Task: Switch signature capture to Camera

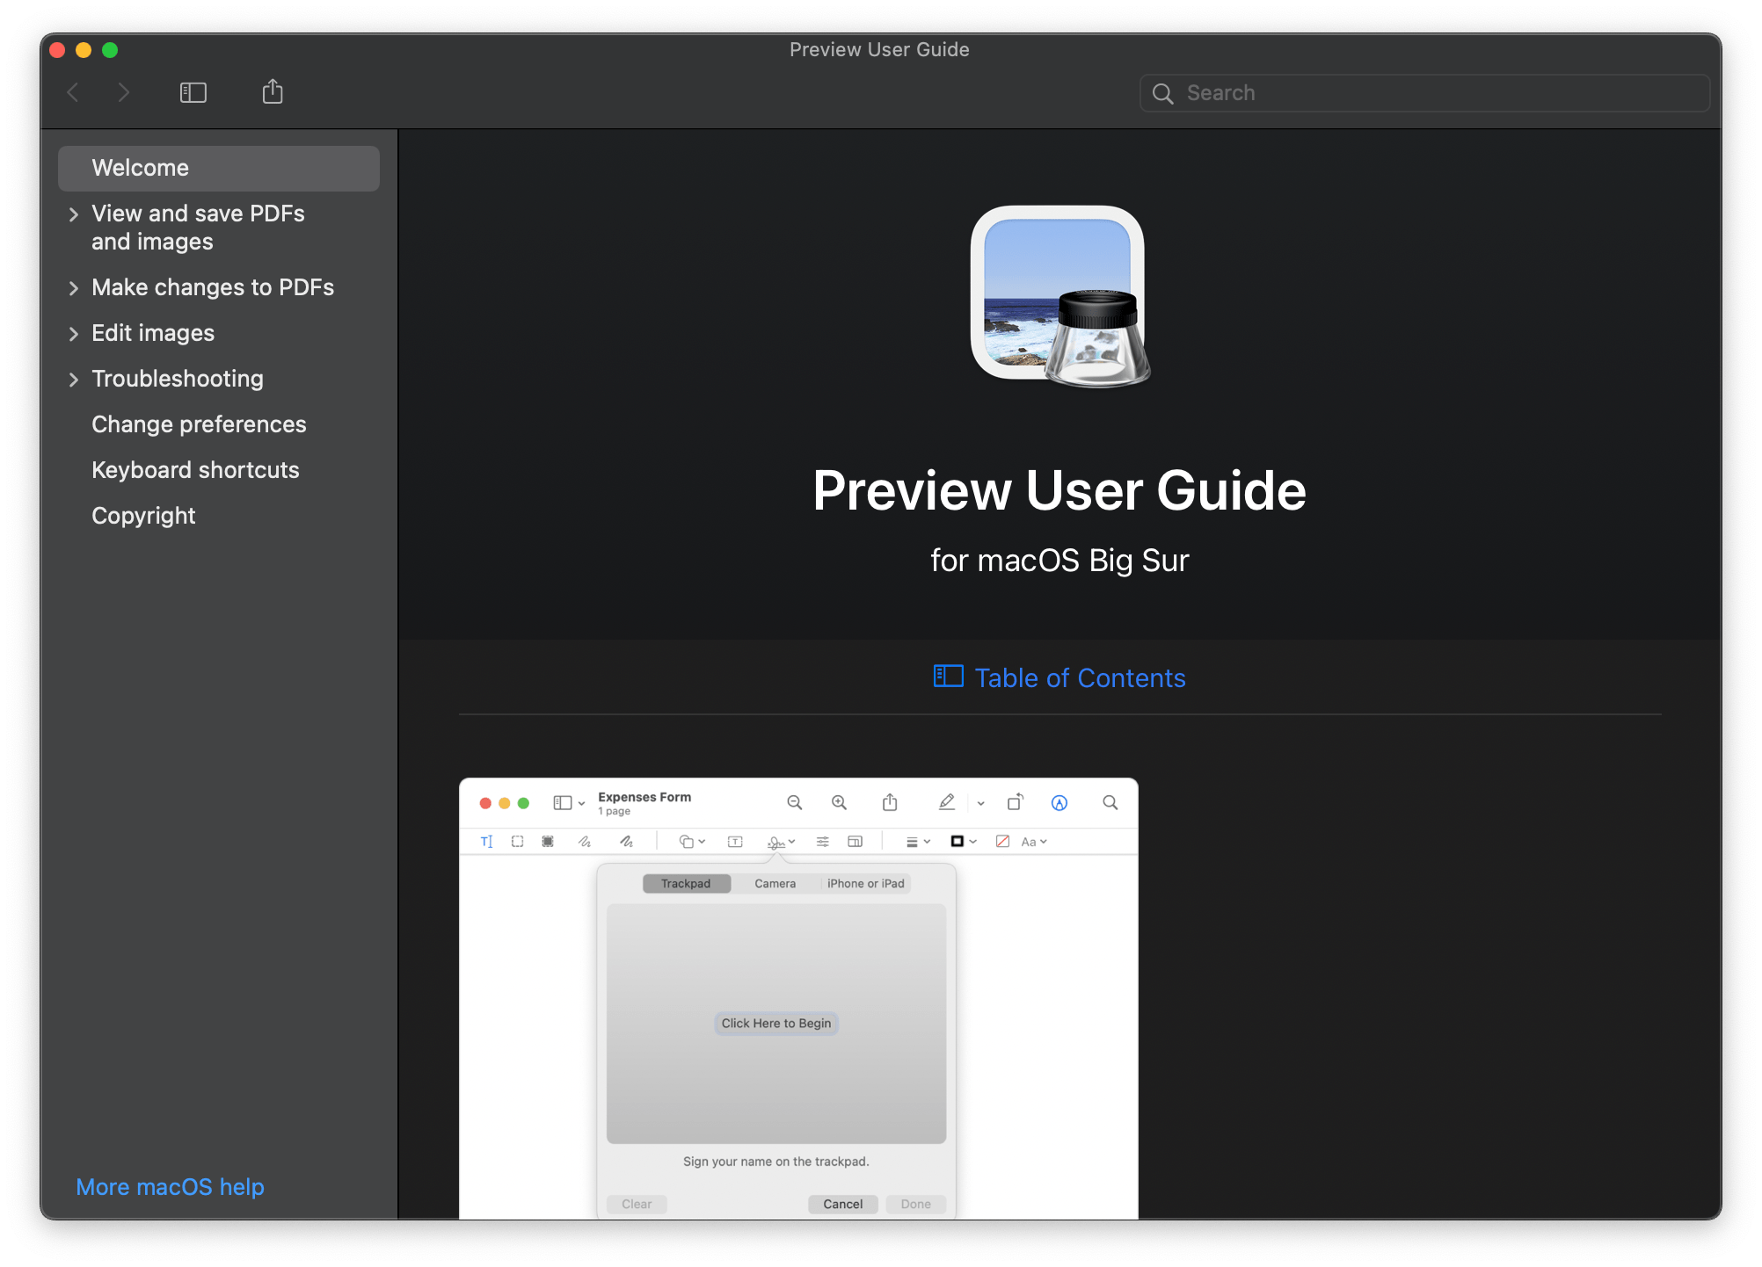Action: (774, 883)
